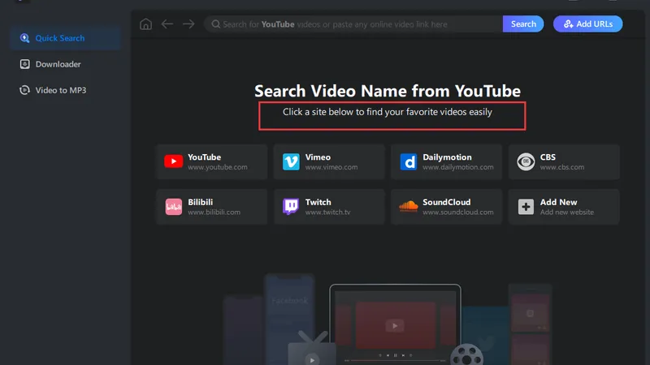Open the YouTube site tile

click(x=211, y=161)
